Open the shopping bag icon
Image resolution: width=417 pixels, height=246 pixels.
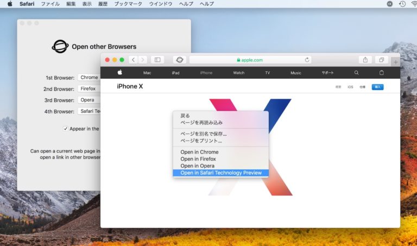(x=381, y=73)
